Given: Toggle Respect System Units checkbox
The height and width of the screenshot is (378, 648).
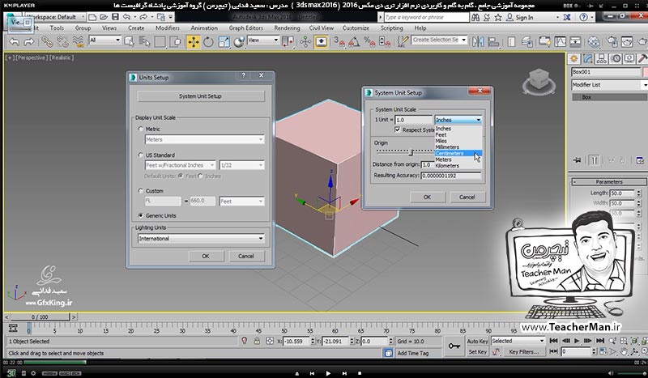Looking at the screenshot, I should coord(397,130).
